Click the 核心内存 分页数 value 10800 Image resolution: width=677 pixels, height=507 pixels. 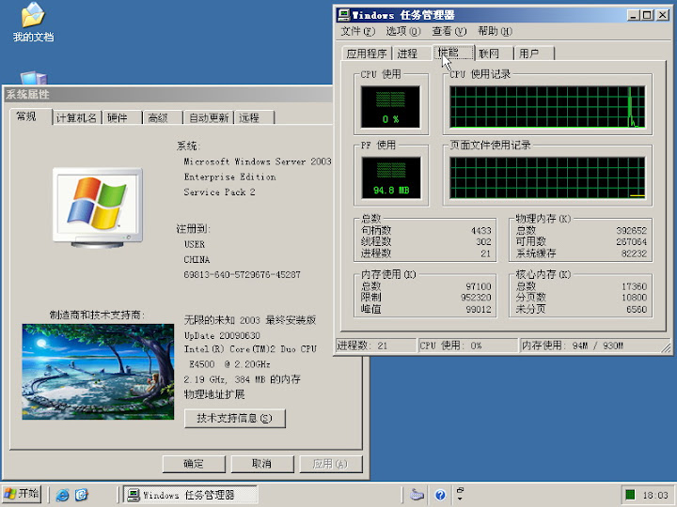[634, 298]
